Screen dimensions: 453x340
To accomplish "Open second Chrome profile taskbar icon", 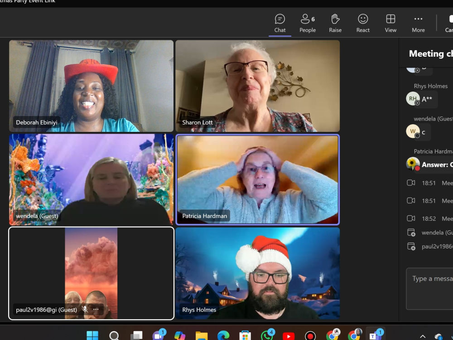I will coord(355,335).
